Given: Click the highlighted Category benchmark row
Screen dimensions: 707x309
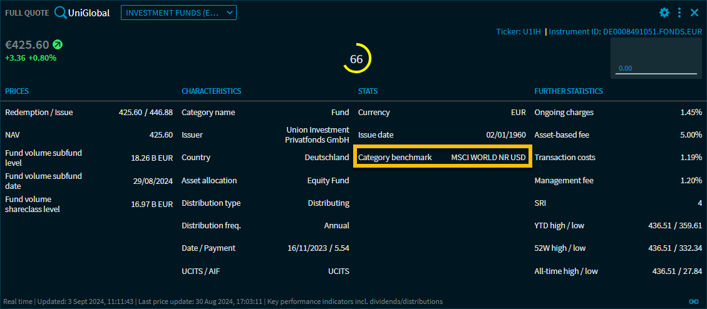Looking at the screenshot, I should click(x=442, y=158).
